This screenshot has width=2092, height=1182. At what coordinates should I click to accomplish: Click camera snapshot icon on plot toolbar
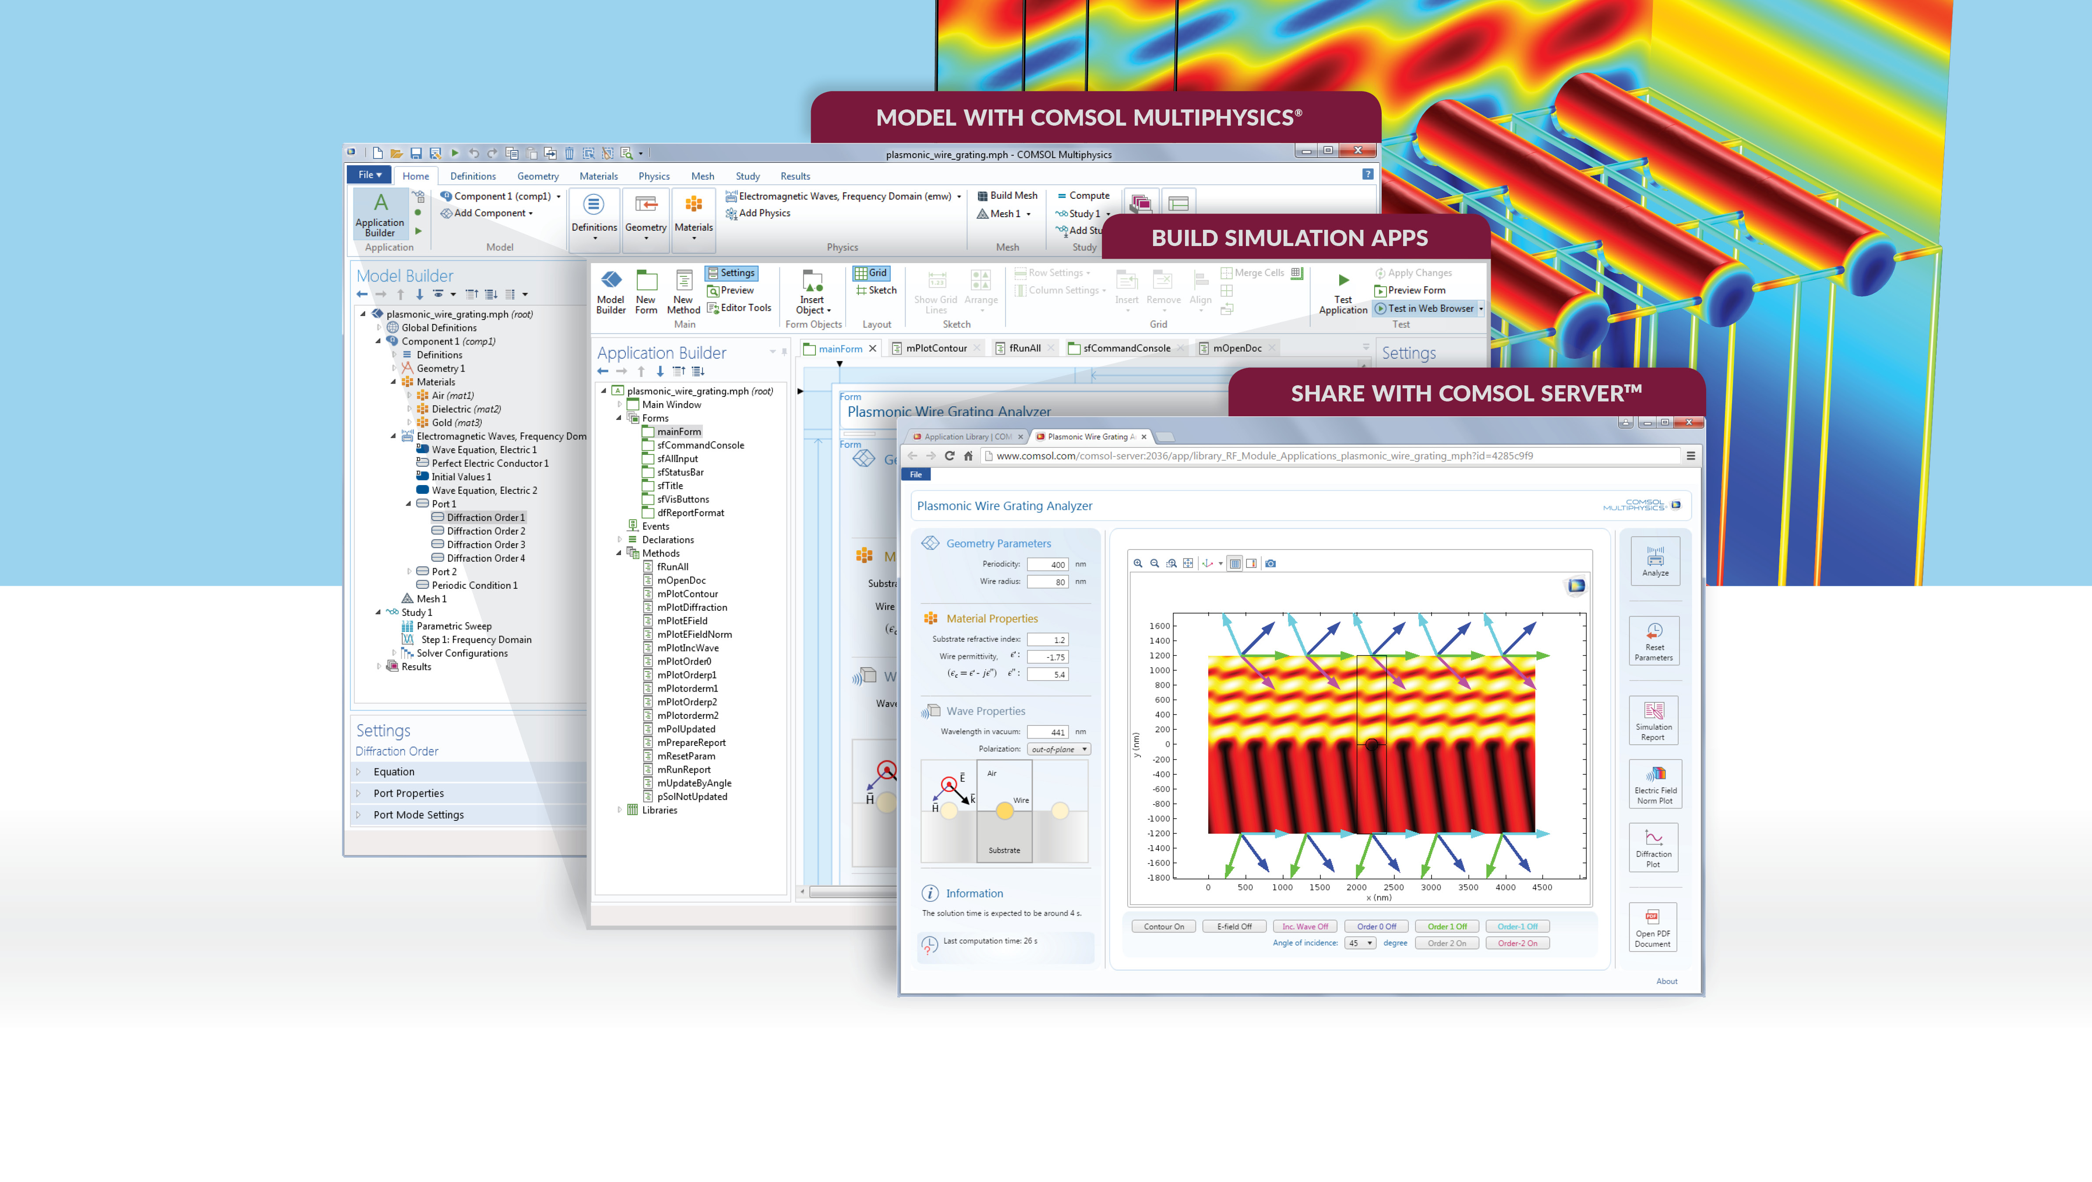(1271, 563)
